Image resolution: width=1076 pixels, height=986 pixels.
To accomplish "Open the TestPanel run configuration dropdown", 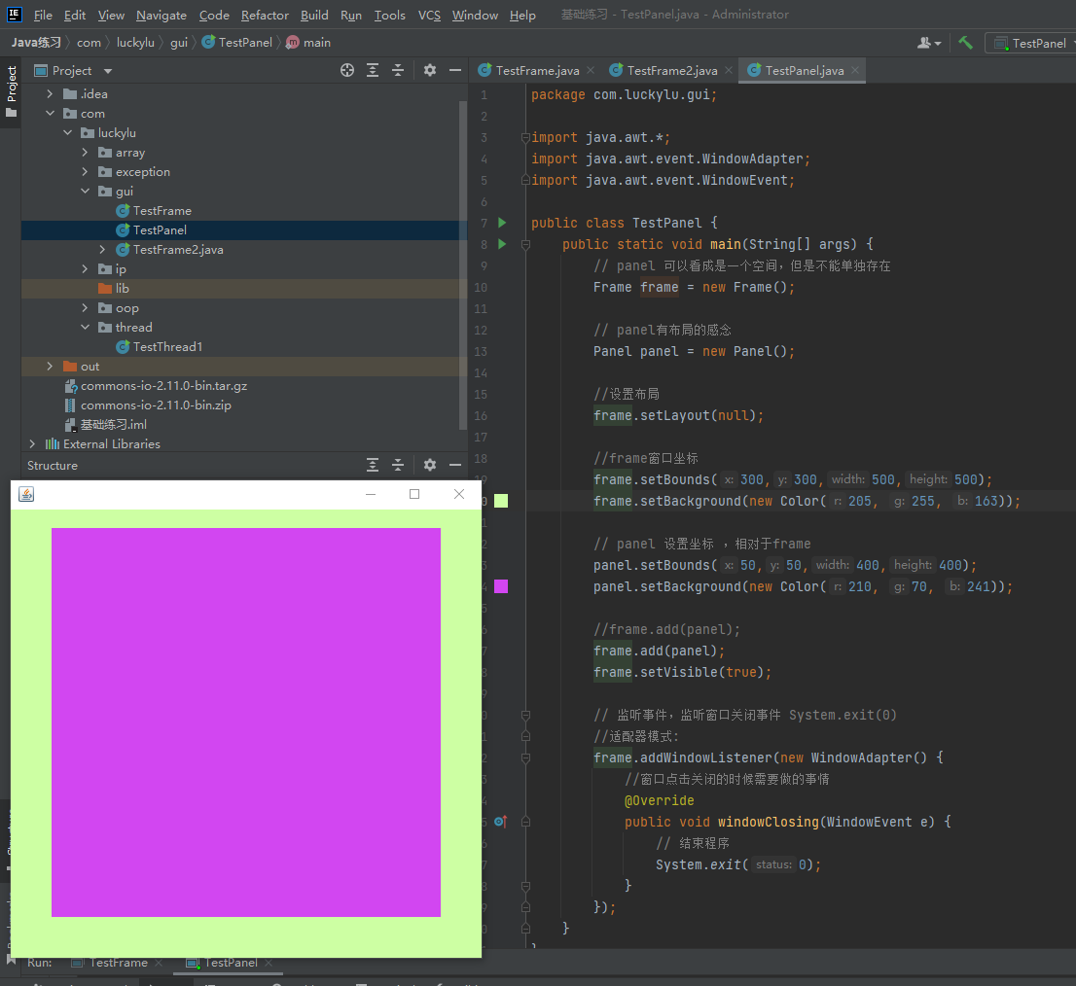I will [x=1037, y=43].
